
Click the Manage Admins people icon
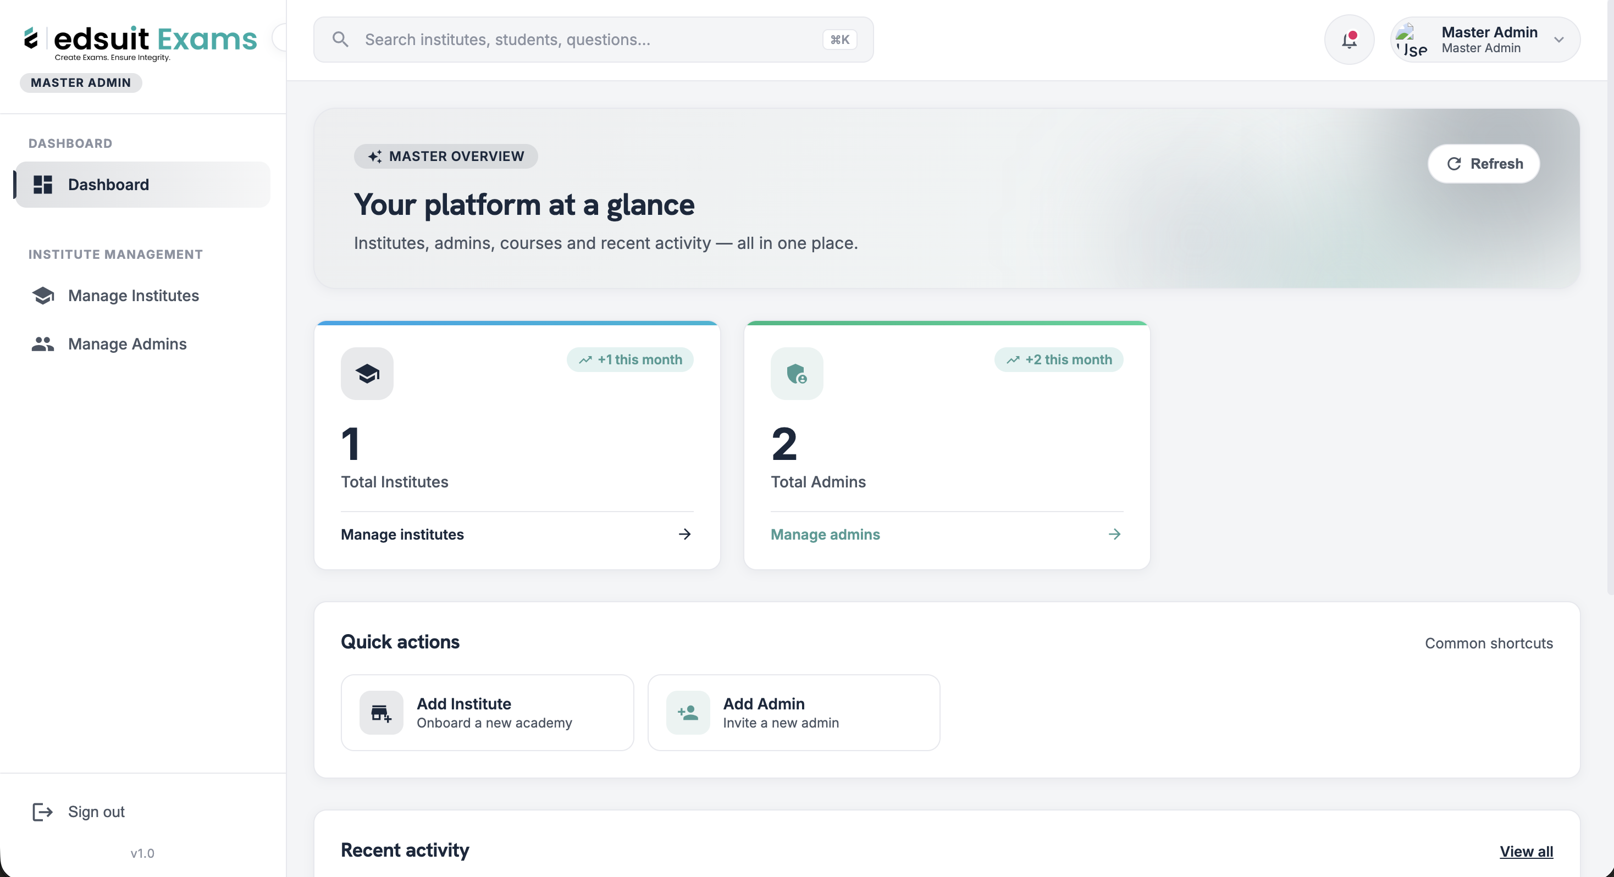43,344
